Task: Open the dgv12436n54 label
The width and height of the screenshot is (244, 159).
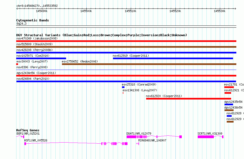Action: coord(233,107)
